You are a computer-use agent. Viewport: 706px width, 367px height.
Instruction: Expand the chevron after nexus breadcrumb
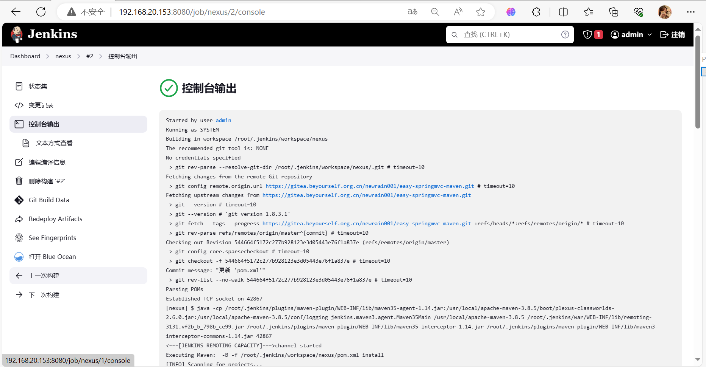pos(79,56)
